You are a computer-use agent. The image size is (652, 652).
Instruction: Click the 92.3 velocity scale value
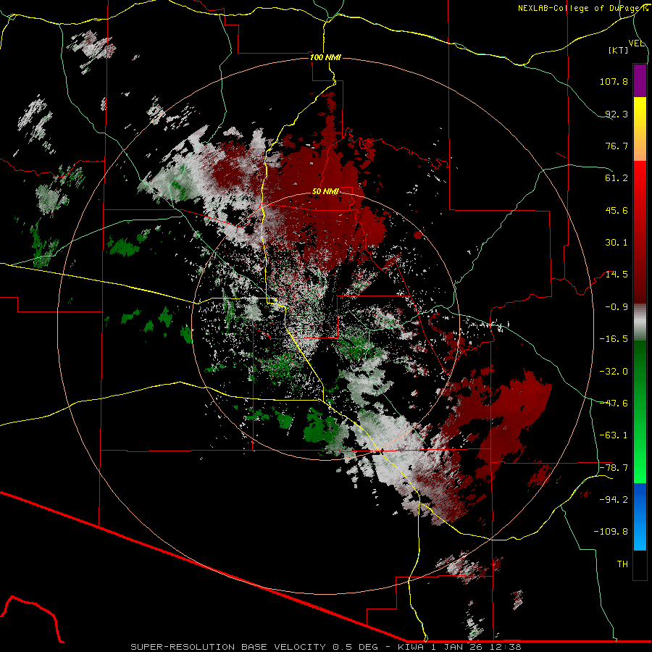pyautogui.click(x=617, y=114)
